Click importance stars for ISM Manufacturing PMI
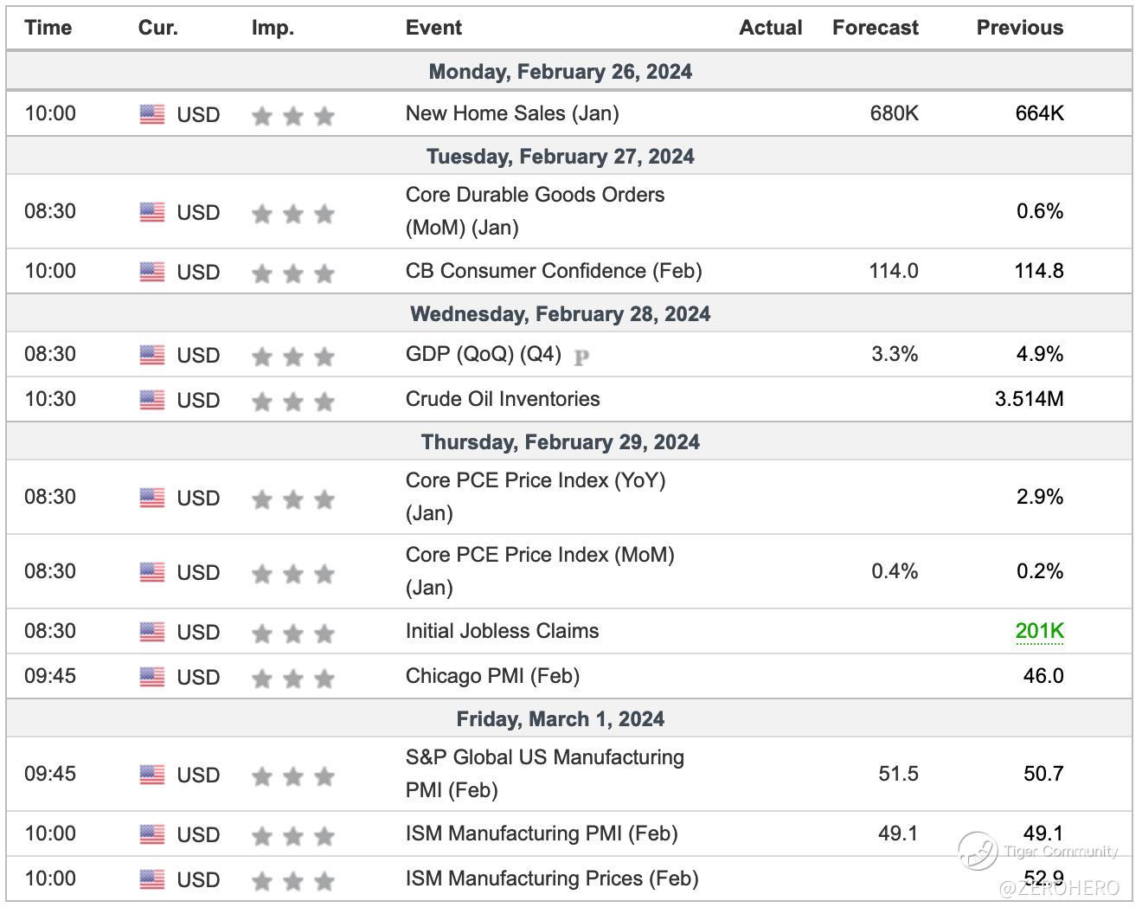This screenshot has height=914, width=1142. coord(292,836)
